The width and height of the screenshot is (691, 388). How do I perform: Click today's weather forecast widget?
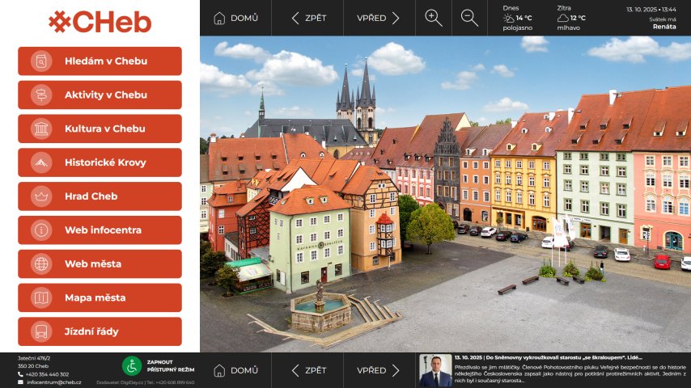pyautogui.click(x=517, y=18)
